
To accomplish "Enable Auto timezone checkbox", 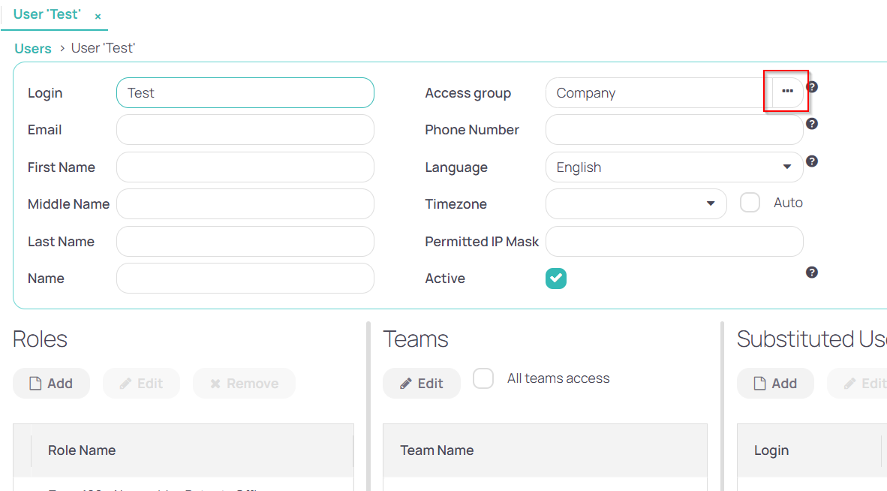I will [x=750, y=203].
